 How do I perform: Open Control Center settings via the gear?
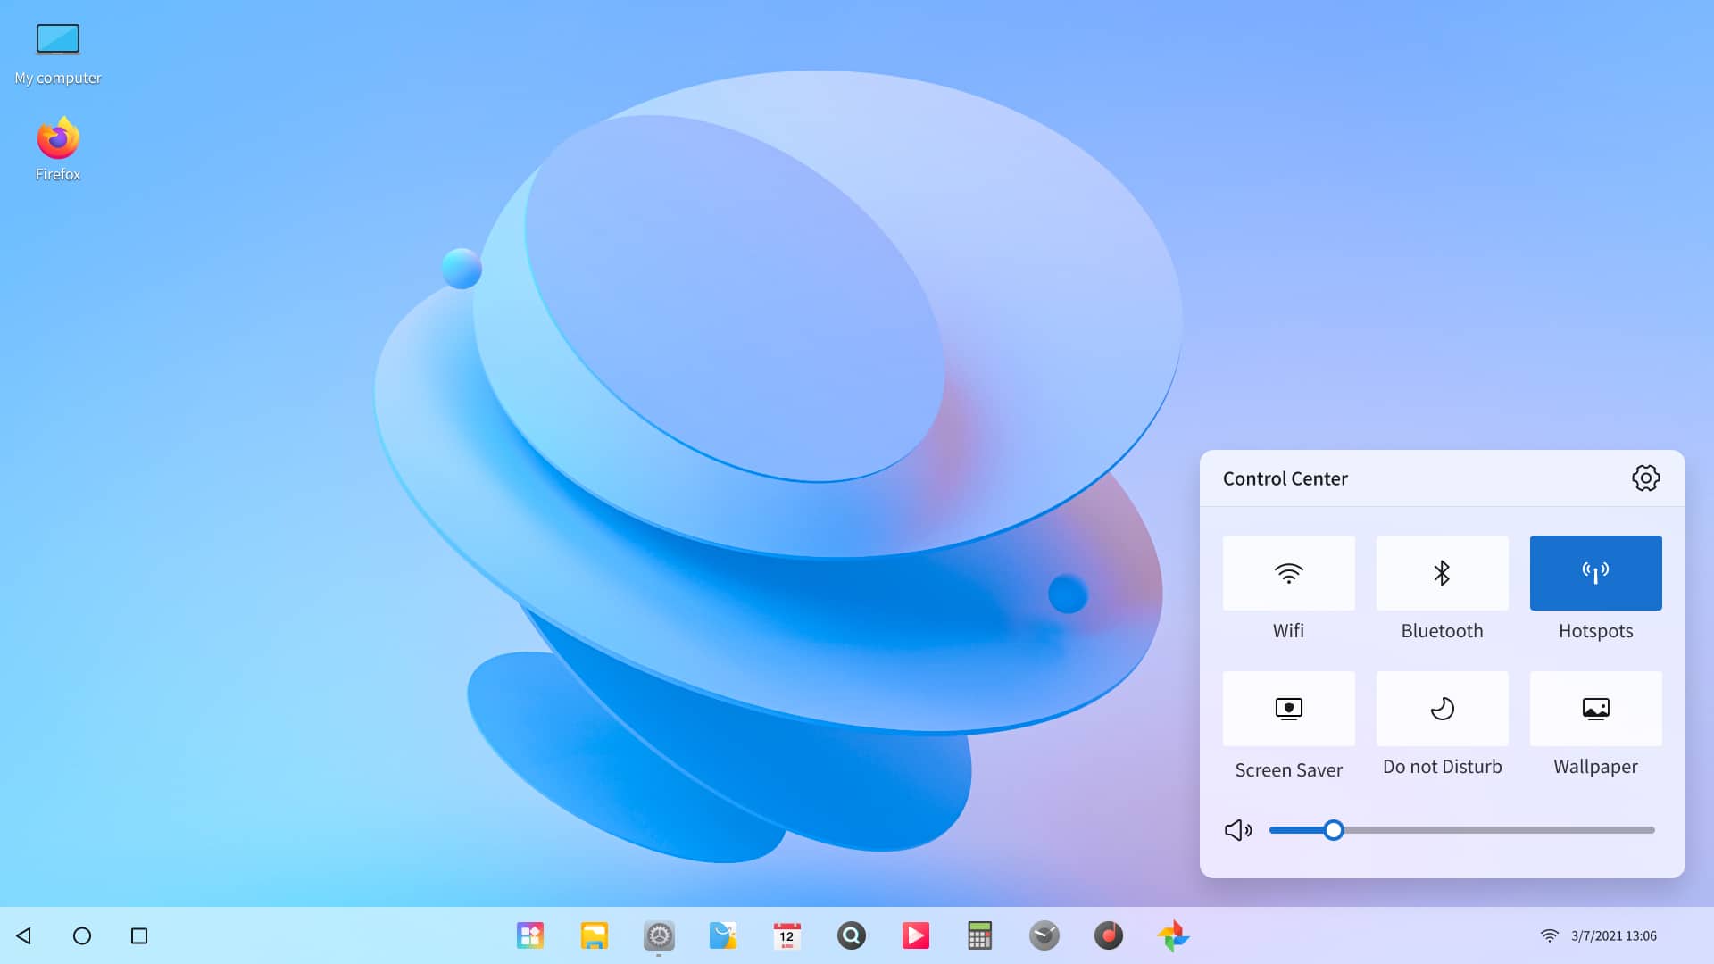point(1645,478)
